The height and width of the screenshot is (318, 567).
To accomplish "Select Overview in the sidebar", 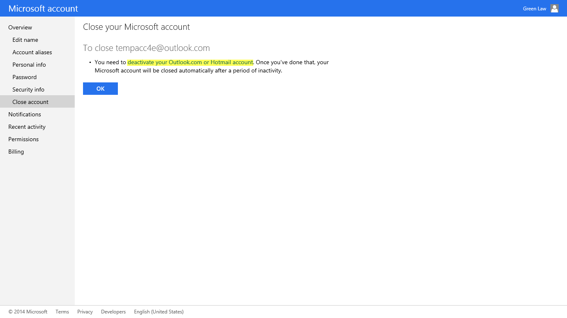I will tap(20, 27).
